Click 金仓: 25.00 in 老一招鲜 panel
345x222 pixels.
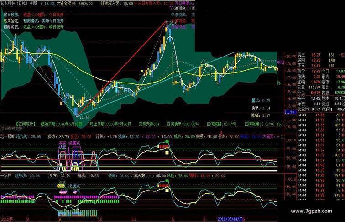[x=81, y=136]
